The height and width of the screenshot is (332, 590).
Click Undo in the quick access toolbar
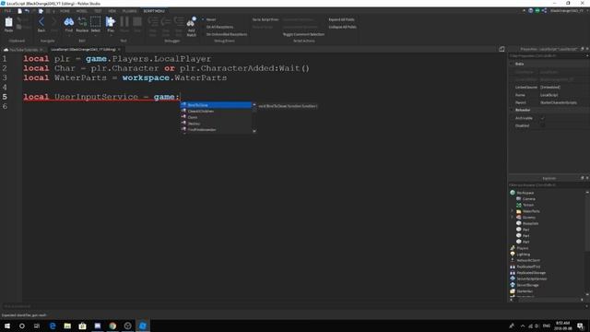point(27,11)
